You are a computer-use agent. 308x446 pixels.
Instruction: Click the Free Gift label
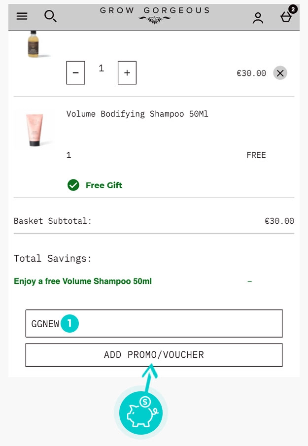[103, 185]
